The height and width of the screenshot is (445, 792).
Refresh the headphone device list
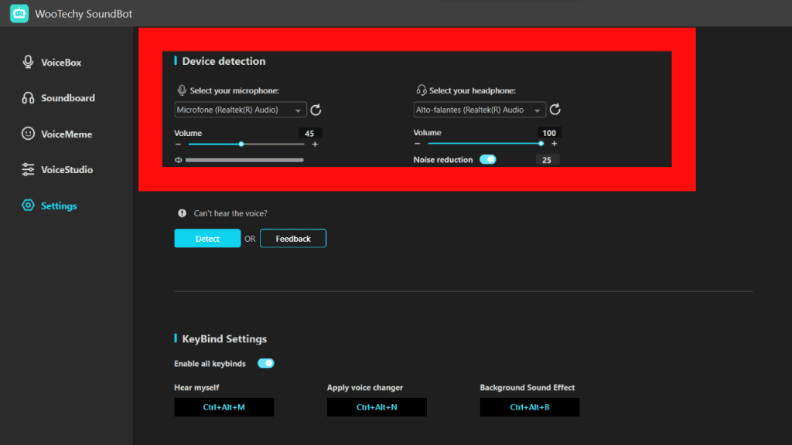[x=555, y=110]
